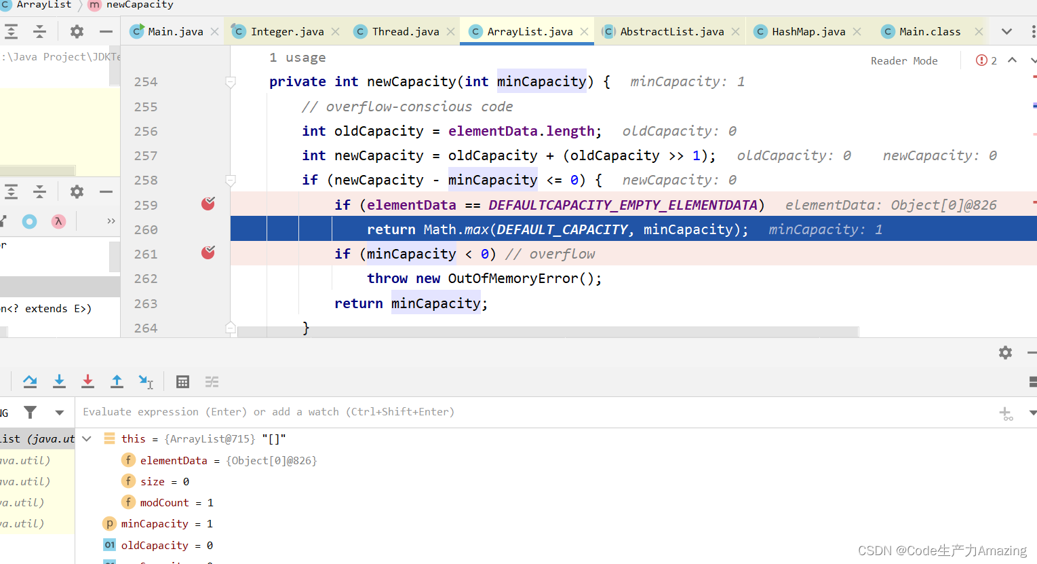Click Expand All in the Structure panel toolbar
Image resolution: width=1037 pixels, height=564 pixels.
click(x=12, y=192)
